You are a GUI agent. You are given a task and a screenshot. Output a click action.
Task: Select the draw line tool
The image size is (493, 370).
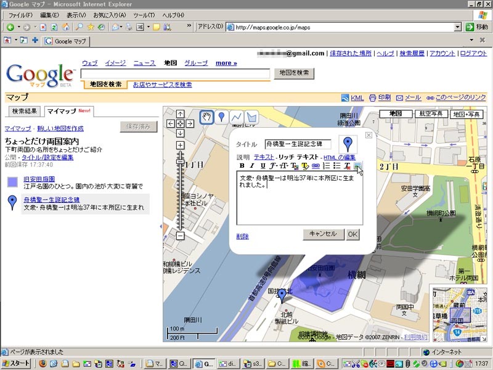pyautogui.click(x=237, y=117)
